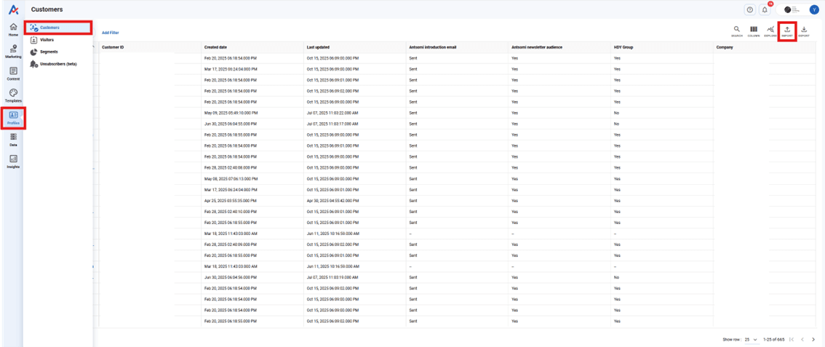Open the Search tool above the table
Image resolution: width=825 pixels, height=347 pixels.
click(737, 31)
